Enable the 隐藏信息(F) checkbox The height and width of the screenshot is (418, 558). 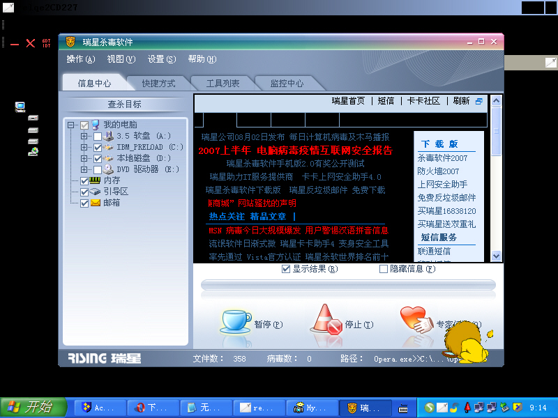coord(383,269)
